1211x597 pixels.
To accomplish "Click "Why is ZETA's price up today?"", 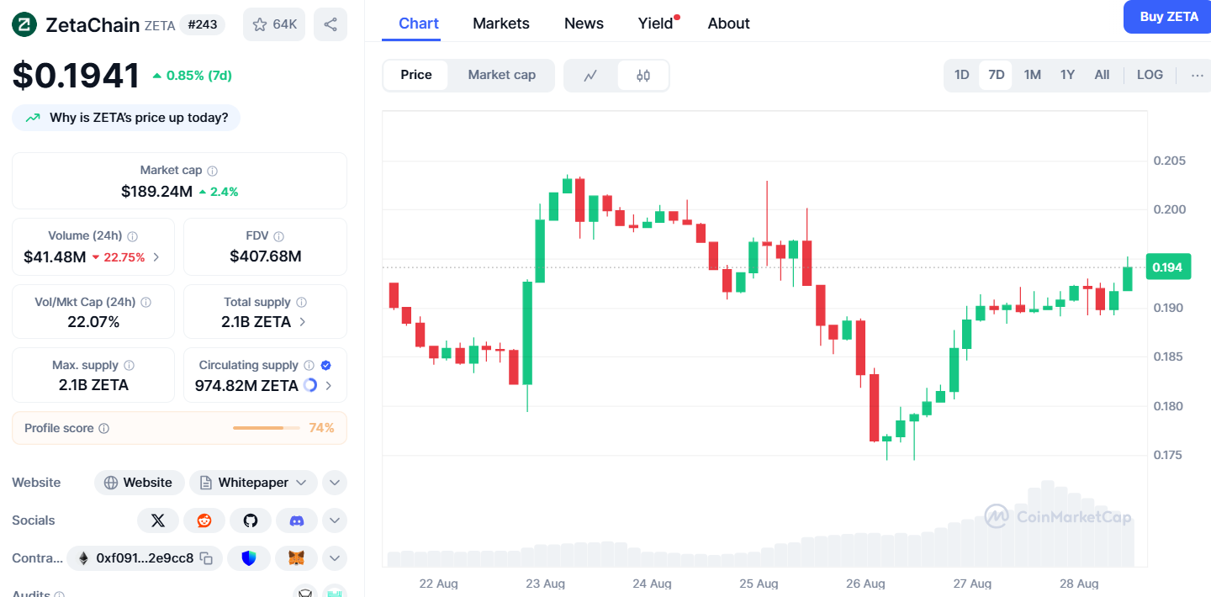I will point(126,118).
